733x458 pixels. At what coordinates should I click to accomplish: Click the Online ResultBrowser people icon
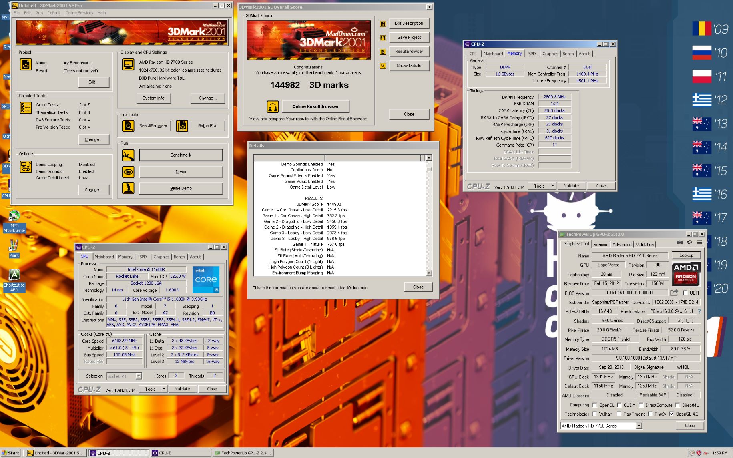[273, 106]
